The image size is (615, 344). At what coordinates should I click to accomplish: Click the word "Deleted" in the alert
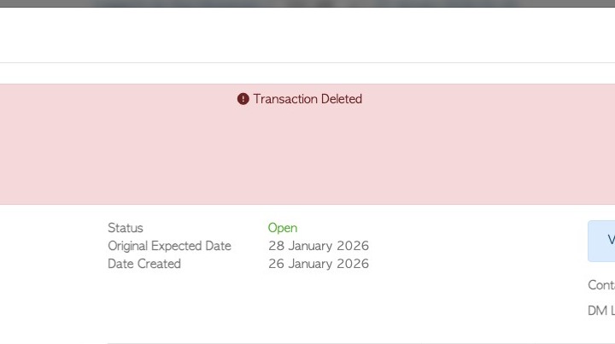[342, 99]
